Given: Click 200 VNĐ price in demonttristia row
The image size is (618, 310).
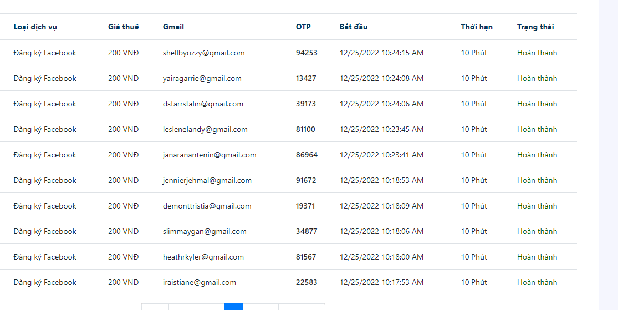Looking at the screenshot, I should click(124, 206).
